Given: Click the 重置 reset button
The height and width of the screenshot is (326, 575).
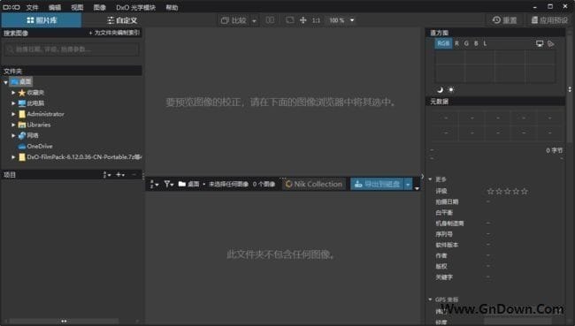Looking at the screenshot, I should 504,20.
